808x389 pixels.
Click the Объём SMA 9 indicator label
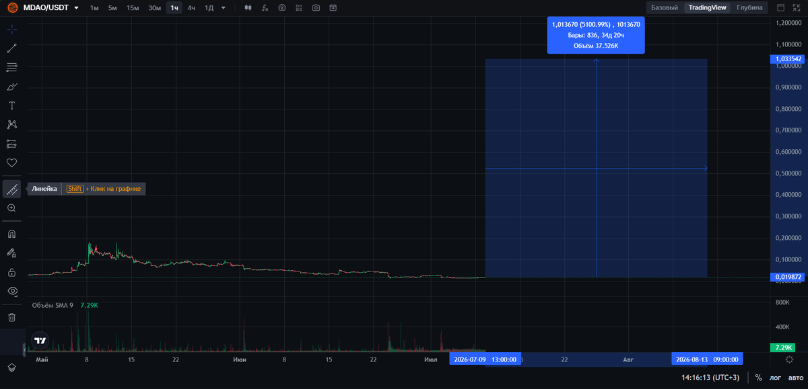tap(53, 305)
